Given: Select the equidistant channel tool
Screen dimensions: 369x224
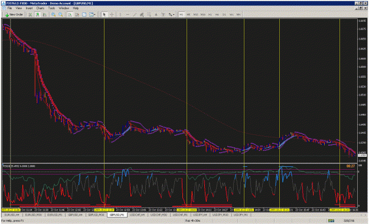Looking at the screenshot, I should click(142, 15).
